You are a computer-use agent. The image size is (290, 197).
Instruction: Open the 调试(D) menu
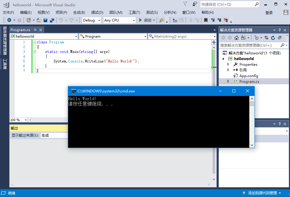tap(97, 13)
